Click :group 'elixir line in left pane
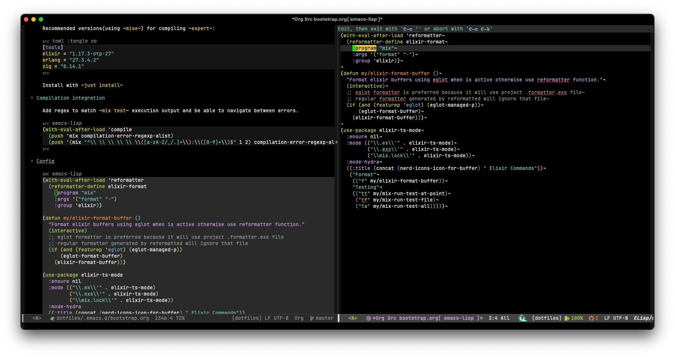Screen dimensions: 675x357 click(x=78, y=206)
